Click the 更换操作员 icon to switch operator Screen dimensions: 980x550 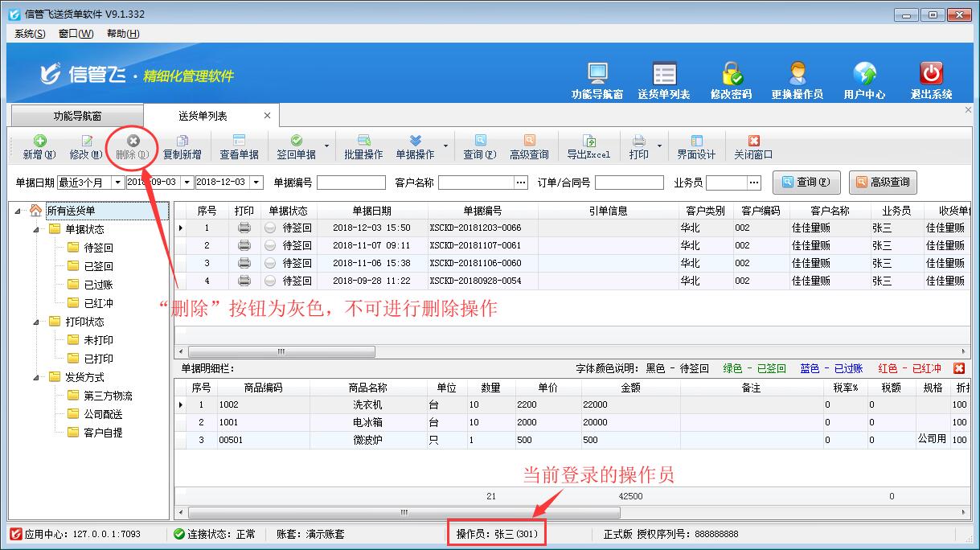(799, 76)
